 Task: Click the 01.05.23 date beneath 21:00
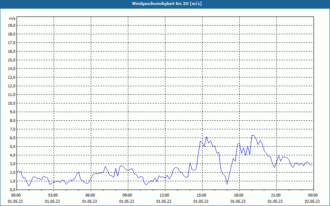pyautogui.click(x=275, y=201)
